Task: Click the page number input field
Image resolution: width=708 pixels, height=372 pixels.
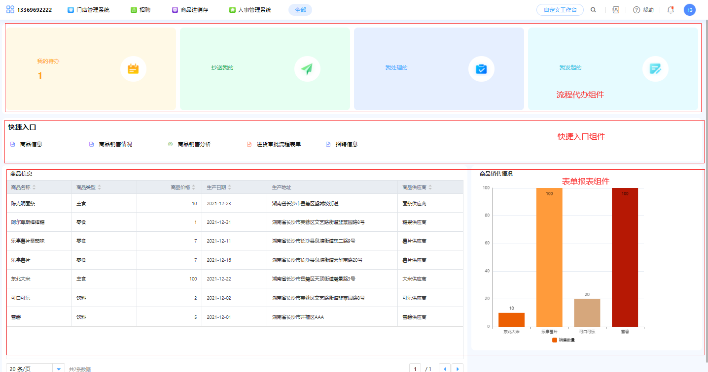Action: pyautogui.click(x=415, y=369)
